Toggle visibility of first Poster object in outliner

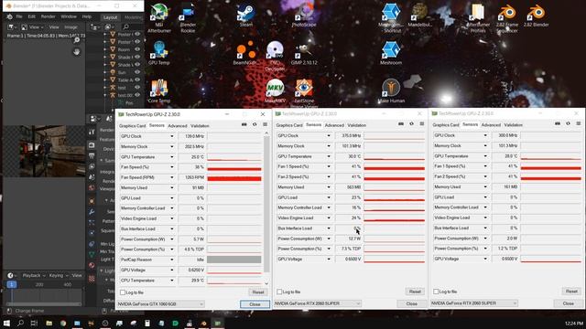pos(137,34)
